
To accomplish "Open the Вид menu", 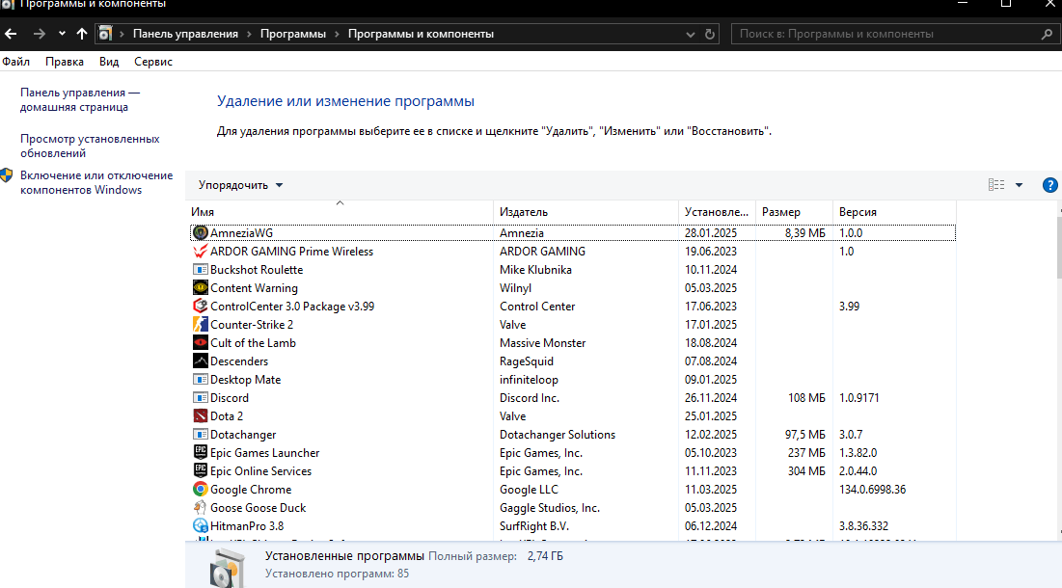I will point(109,62).
